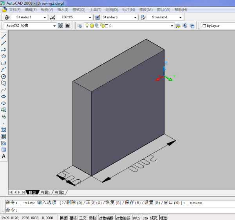Select the Insert Block tool
235x220 pixels.
(4, 110)
